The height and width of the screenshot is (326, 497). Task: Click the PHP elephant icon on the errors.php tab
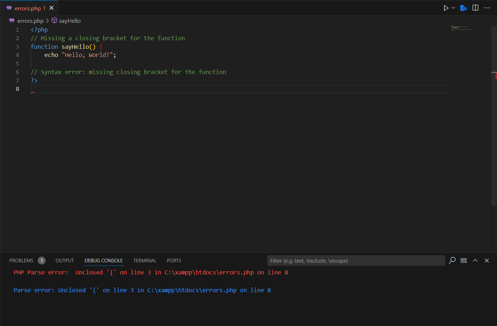9,8
